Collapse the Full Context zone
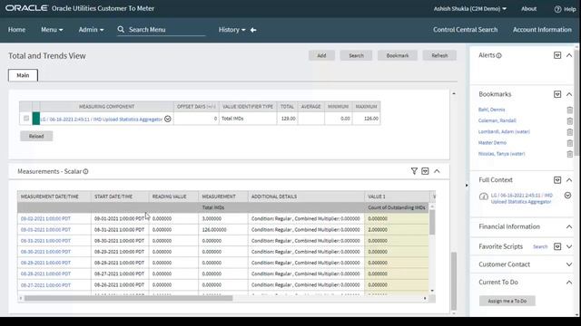581x326 pixels. (569, 180)
